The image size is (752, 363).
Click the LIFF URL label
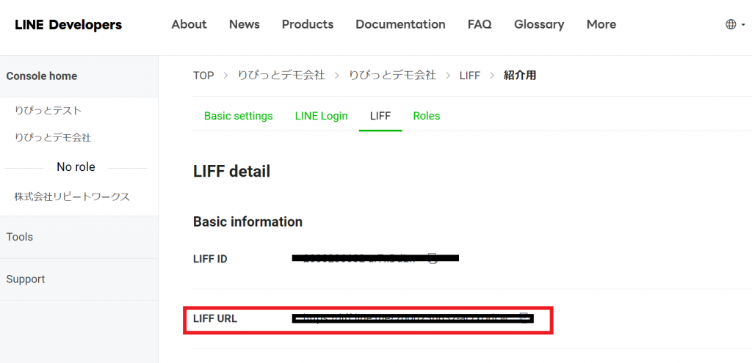click(215, 318)
